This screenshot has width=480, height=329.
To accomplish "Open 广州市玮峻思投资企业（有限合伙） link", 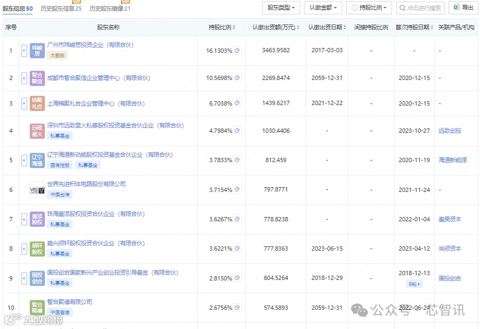I will click(x=90, y=45).
